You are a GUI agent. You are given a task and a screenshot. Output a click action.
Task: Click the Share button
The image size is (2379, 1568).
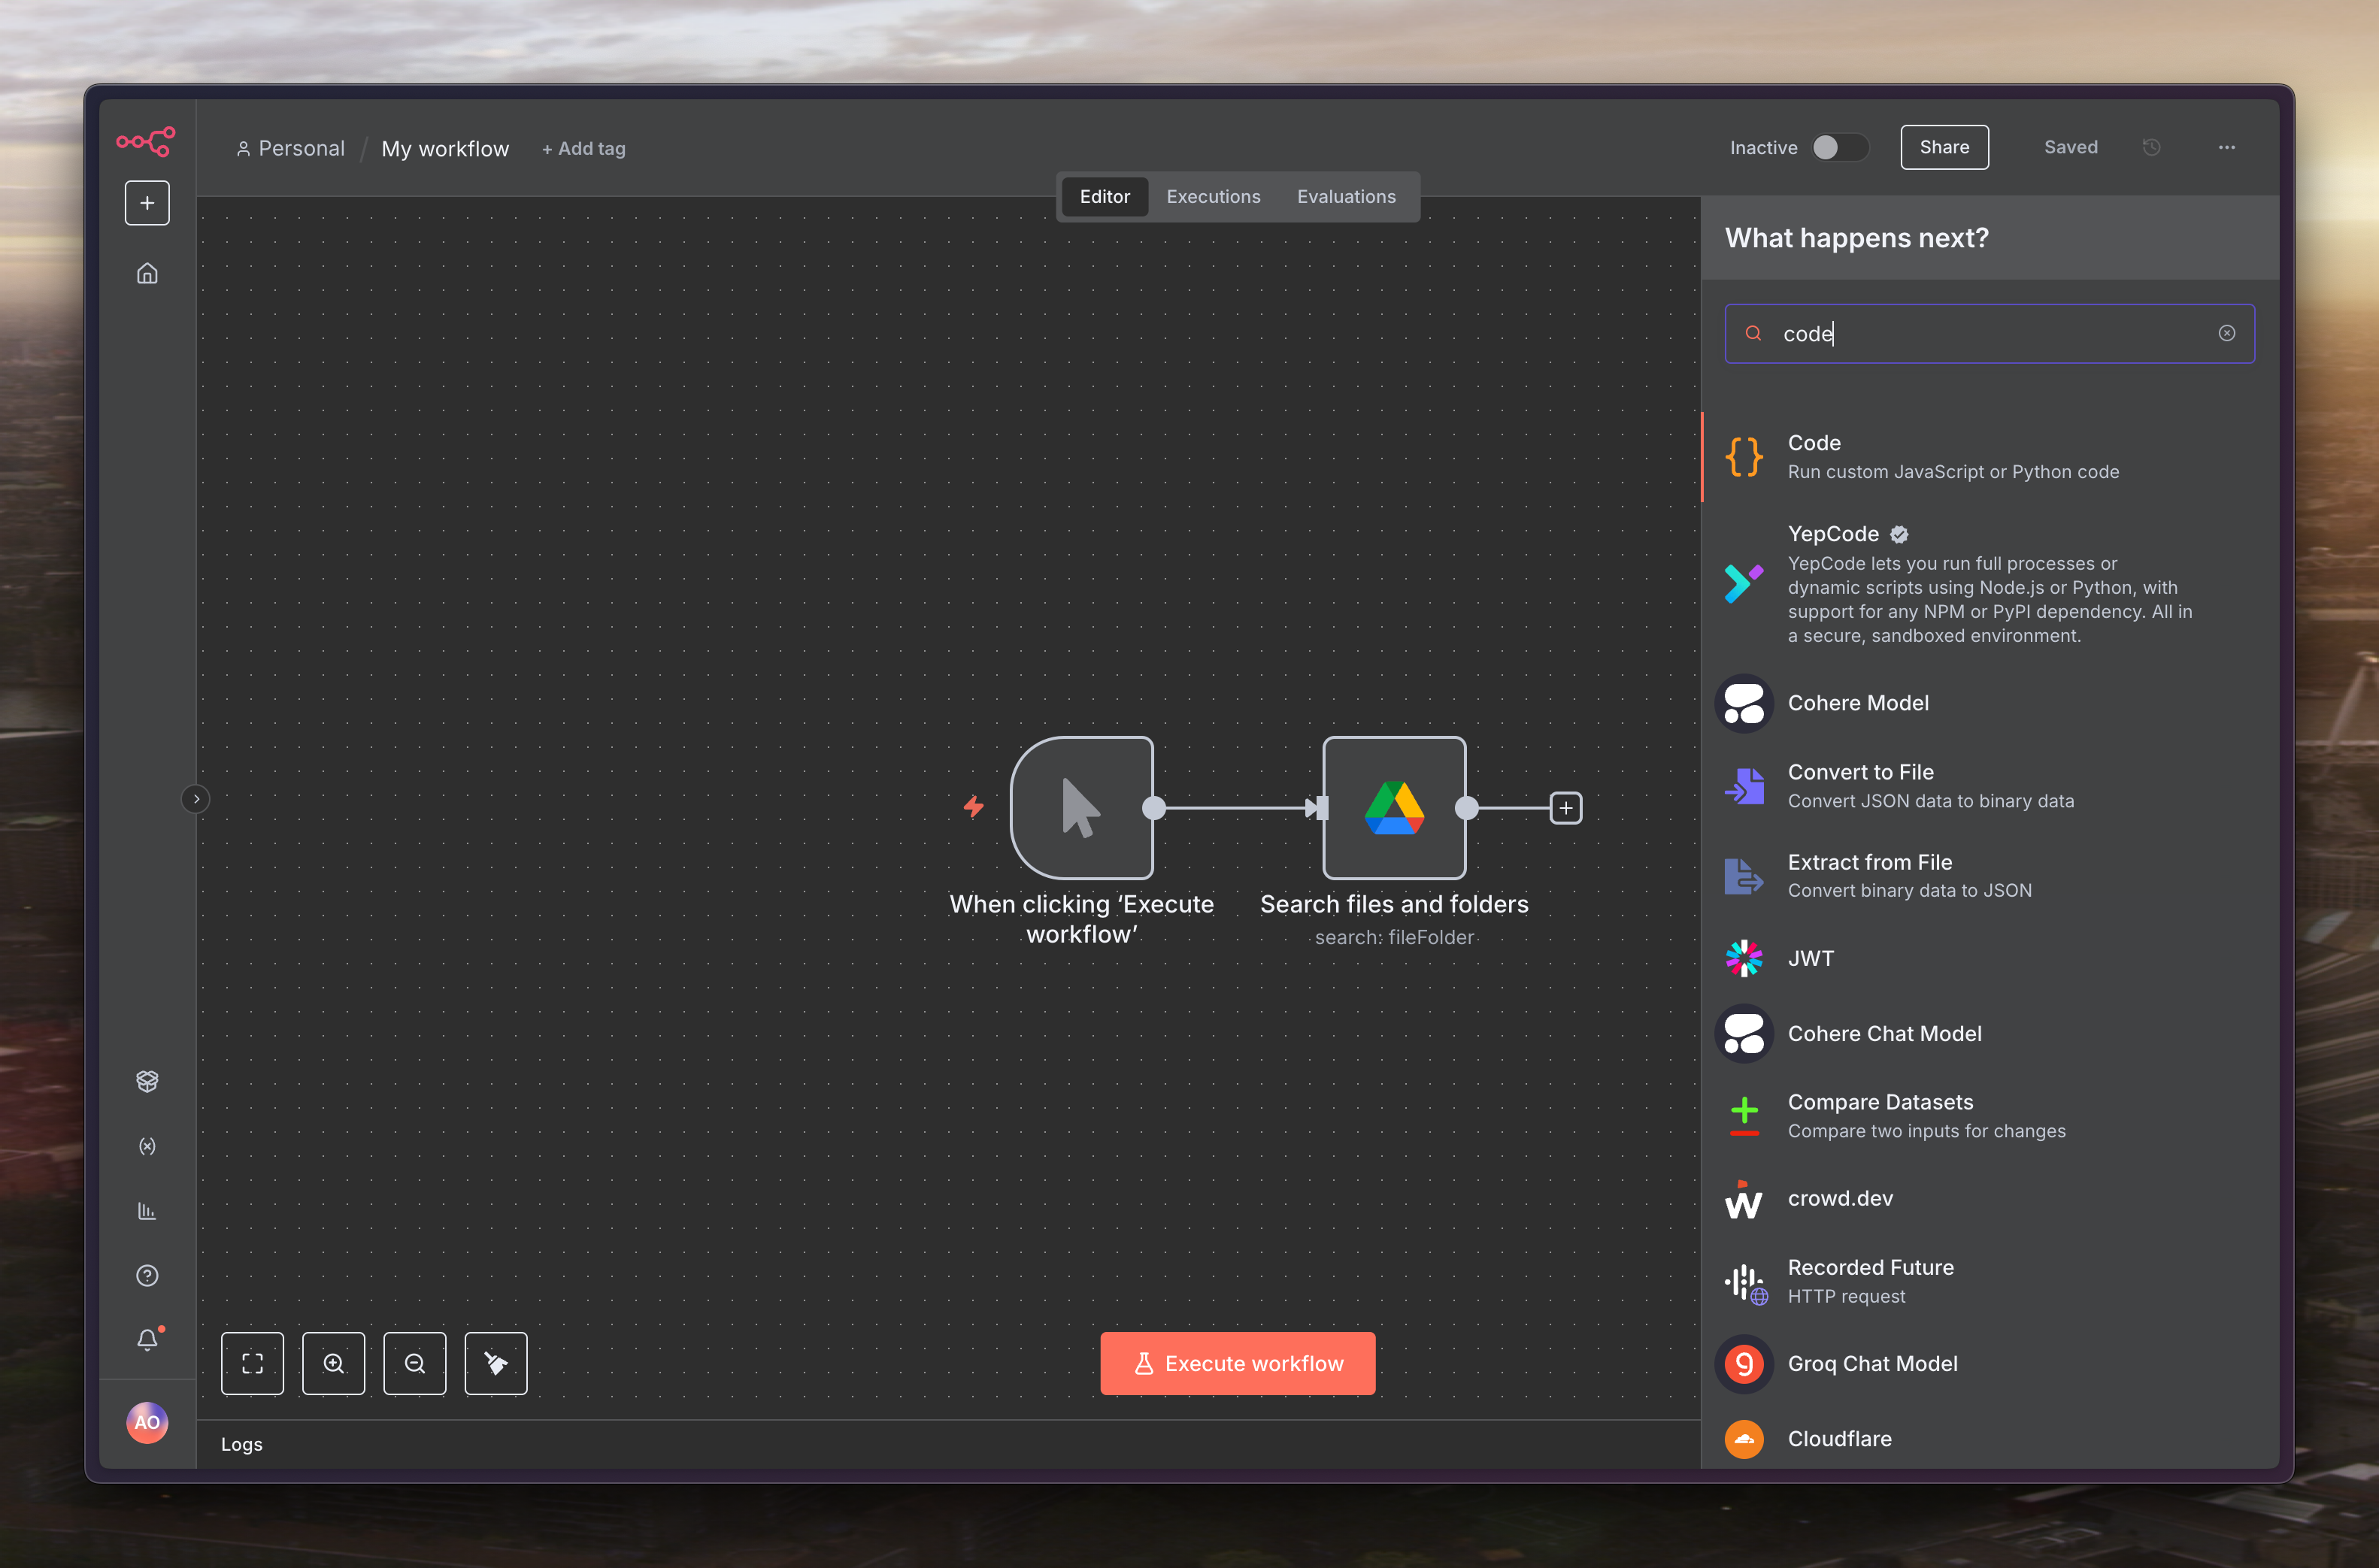tap(1943, 147)
